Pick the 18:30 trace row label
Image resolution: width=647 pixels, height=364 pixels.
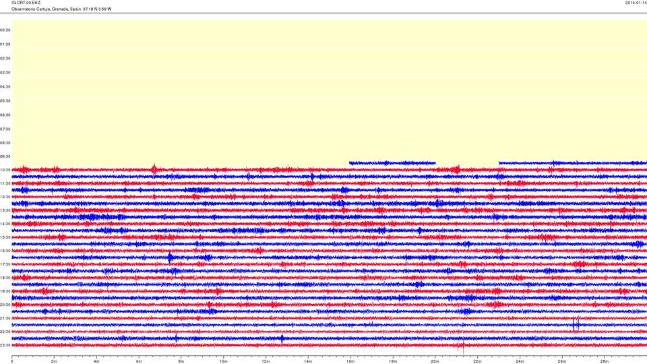click(5, 278)
